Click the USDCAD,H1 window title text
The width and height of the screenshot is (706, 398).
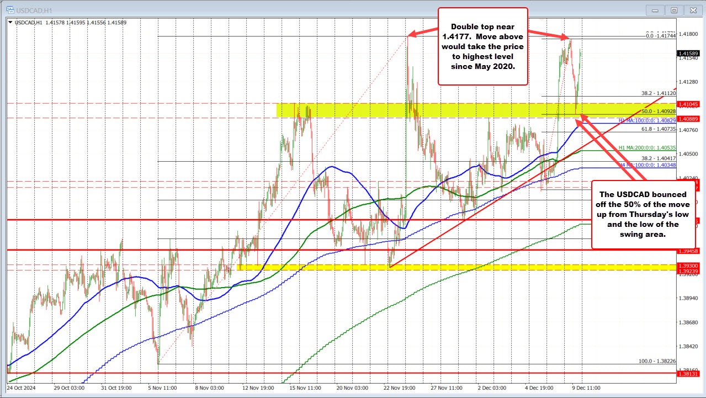coord(33,10)
